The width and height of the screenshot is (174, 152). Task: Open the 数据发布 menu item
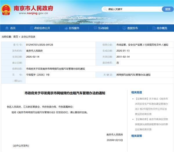133,28
